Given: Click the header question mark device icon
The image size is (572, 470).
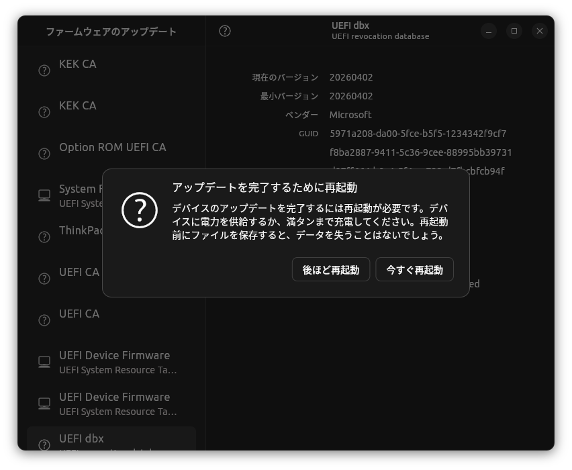Looking at the screenshot, I should click(x=225, y=31).
